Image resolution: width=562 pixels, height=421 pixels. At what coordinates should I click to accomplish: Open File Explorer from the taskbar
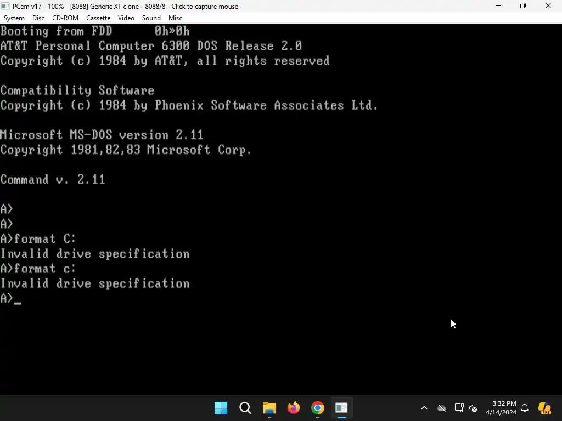[x=269, y=408]
